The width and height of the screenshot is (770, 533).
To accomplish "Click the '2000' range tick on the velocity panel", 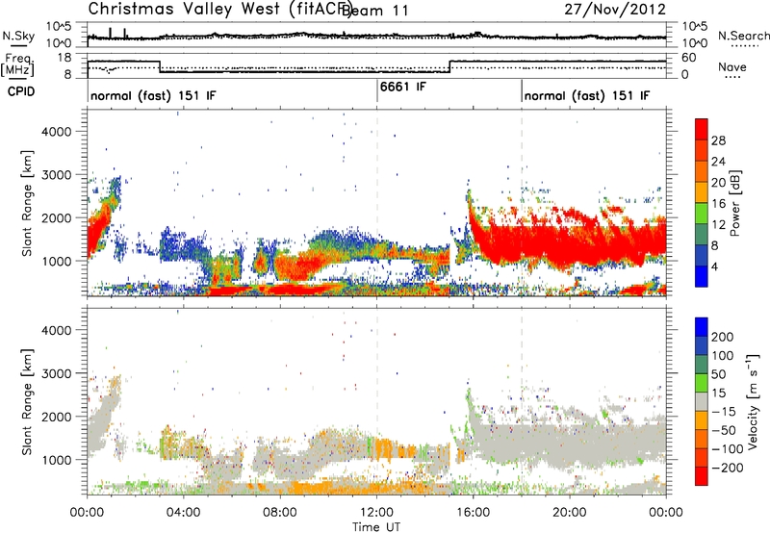I will [56, 417].
